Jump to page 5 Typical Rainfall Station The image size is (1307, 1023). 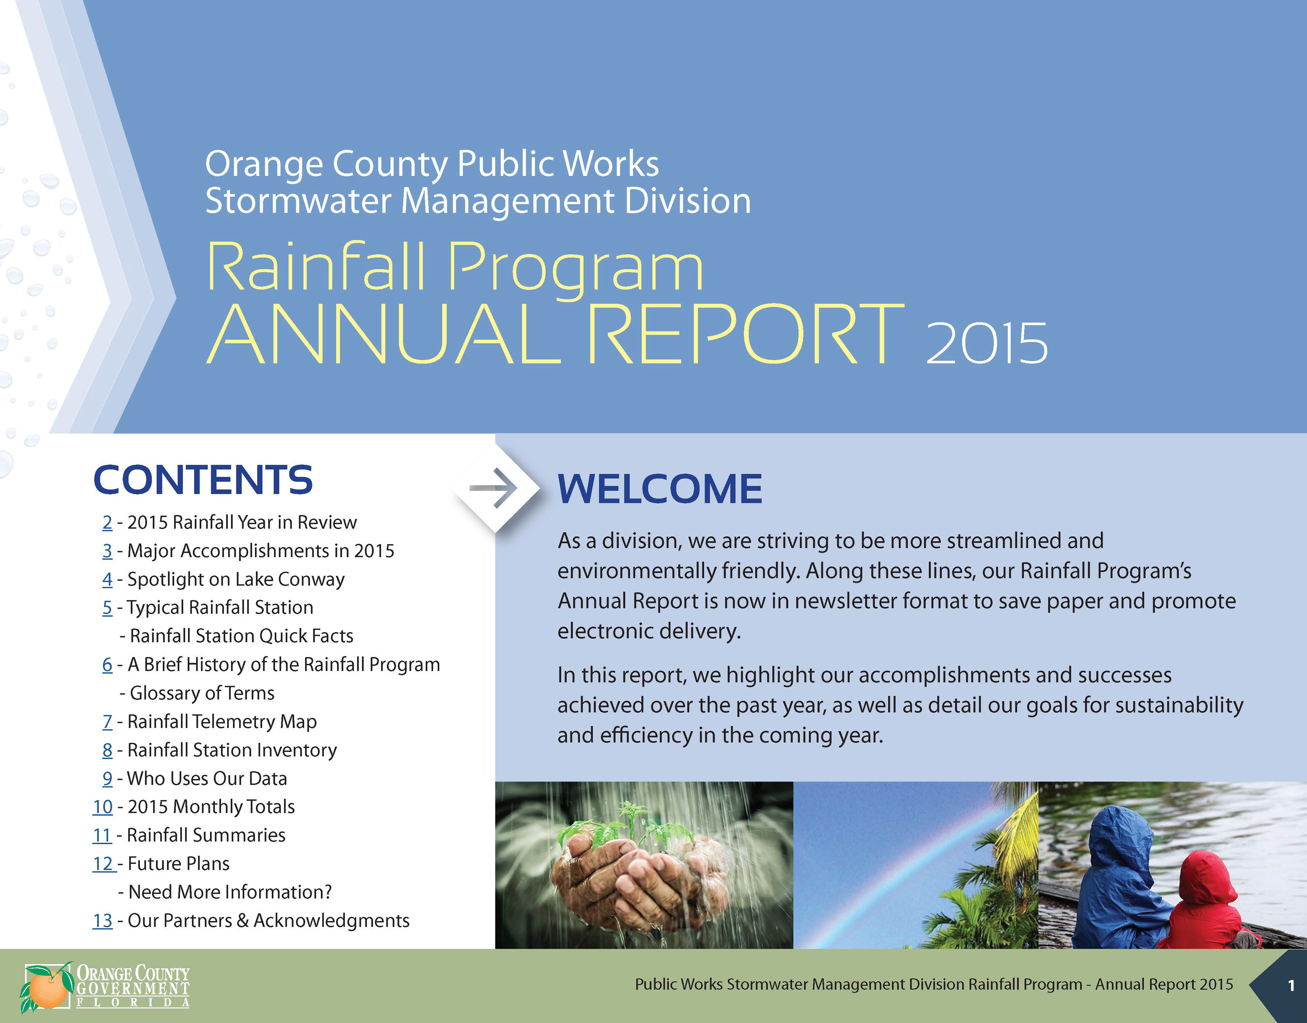click(x=107, y=607)
